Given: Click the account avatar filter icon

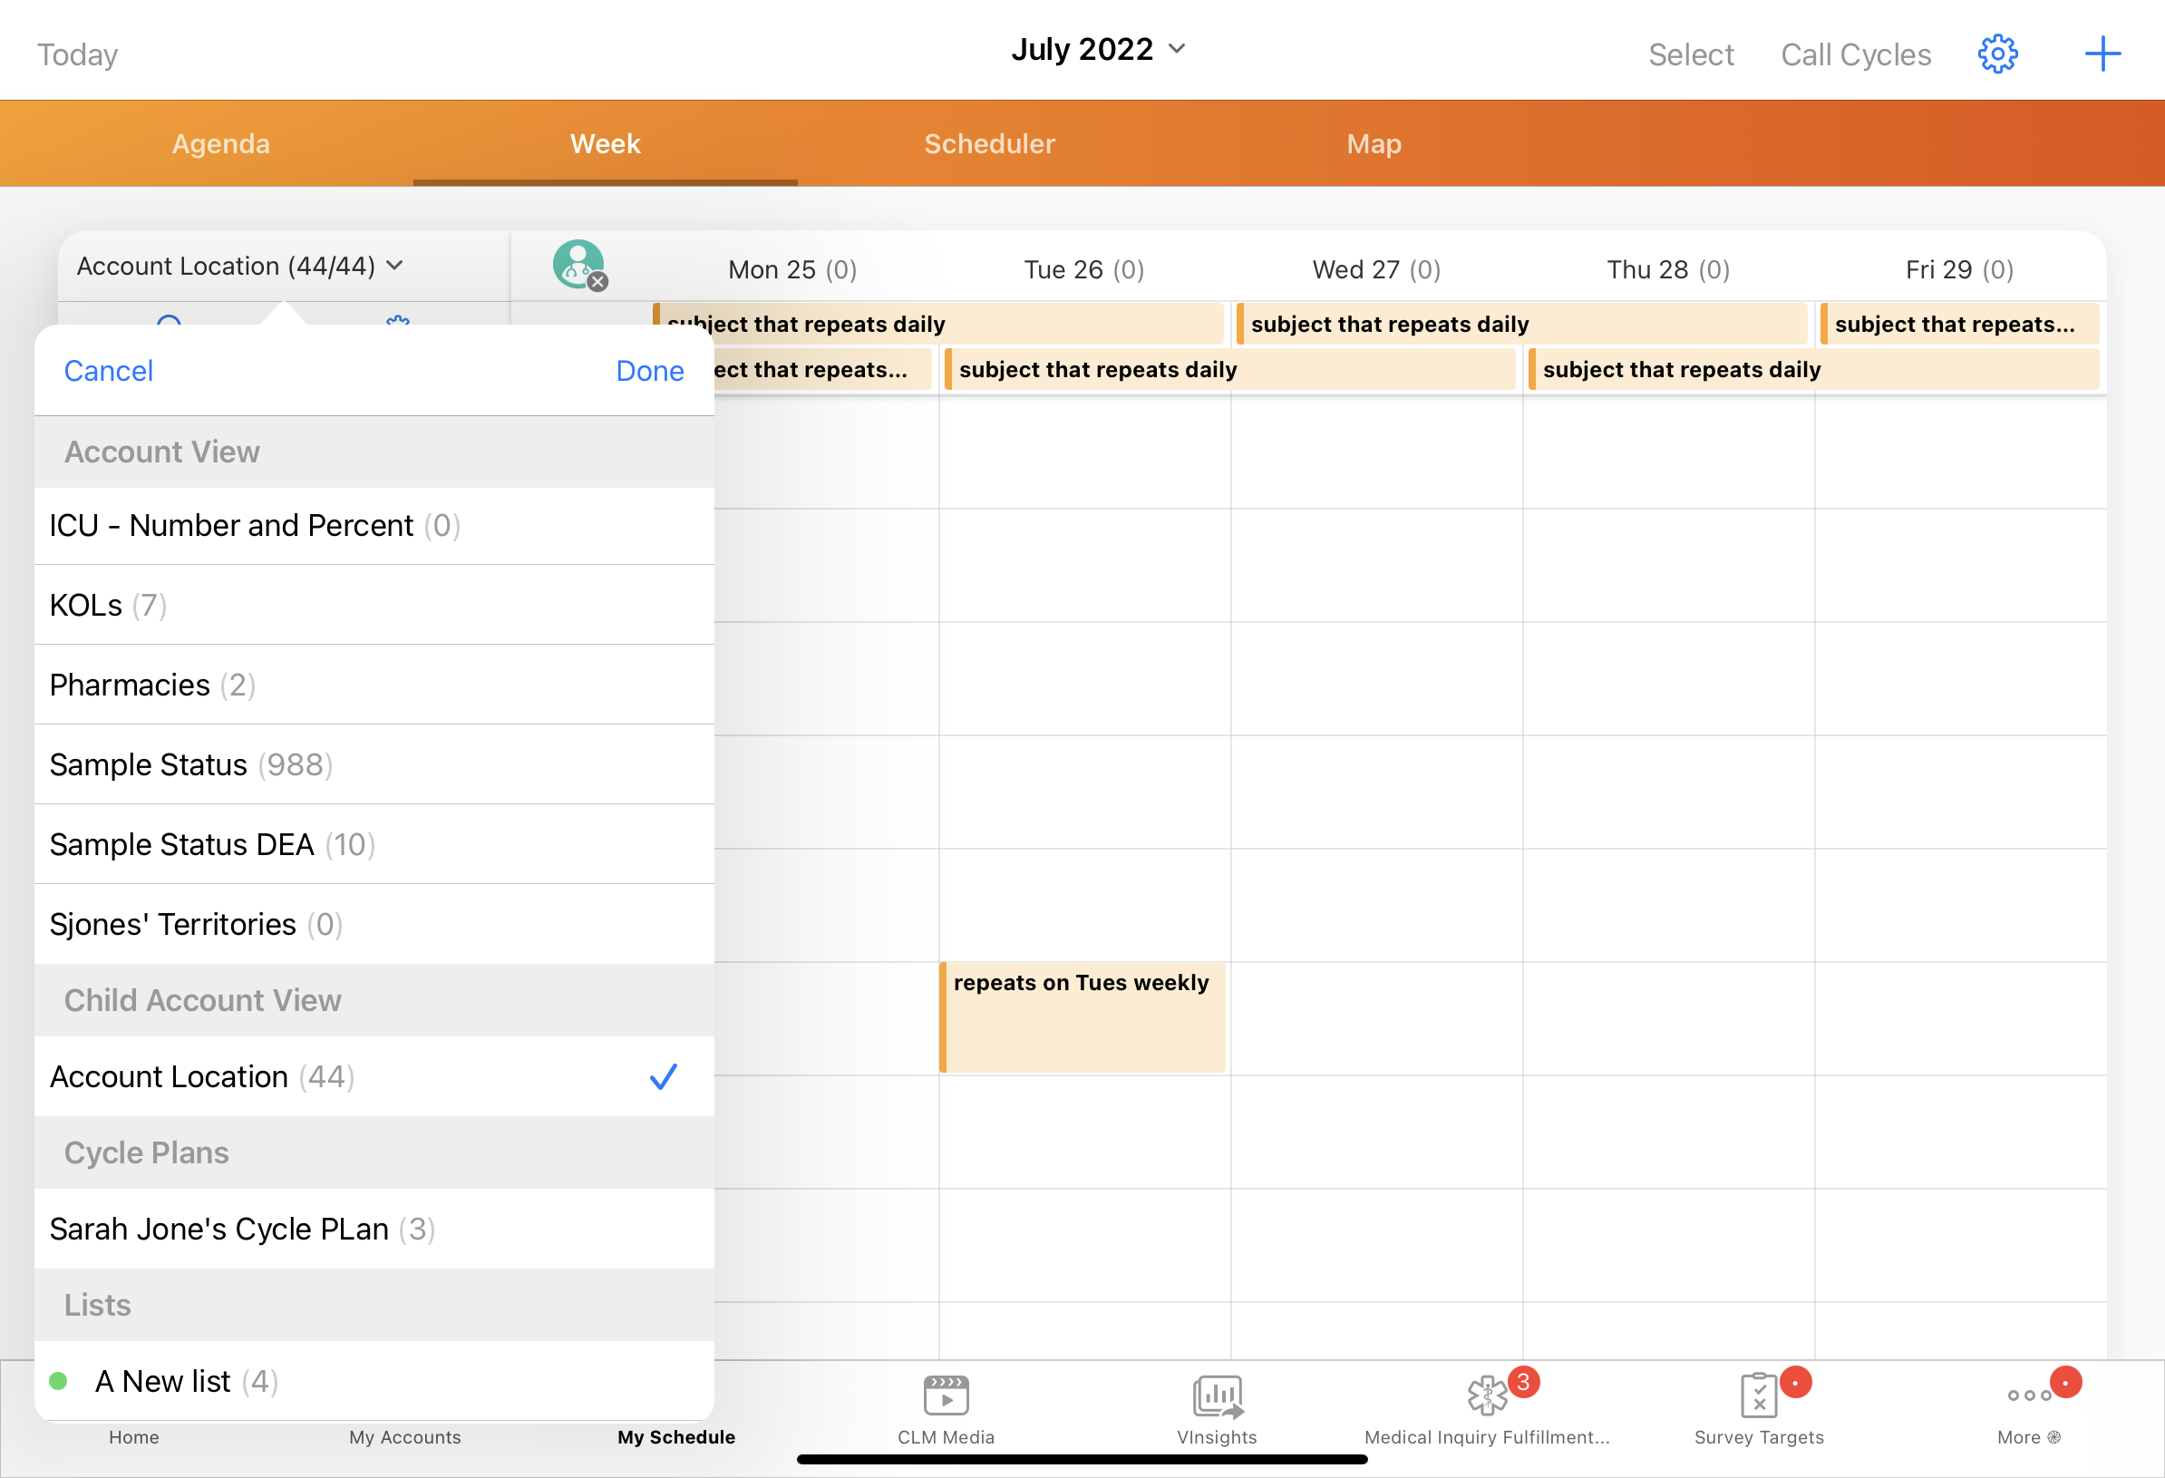Looking at the screenshot, I should 578,266.
